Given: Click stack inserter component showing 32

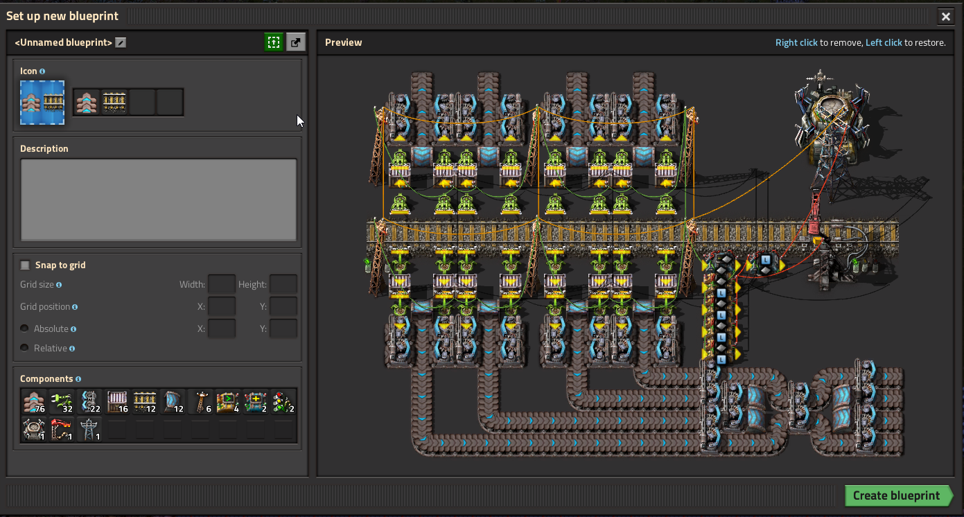Looking at the screenshot, I should (62, 401).
